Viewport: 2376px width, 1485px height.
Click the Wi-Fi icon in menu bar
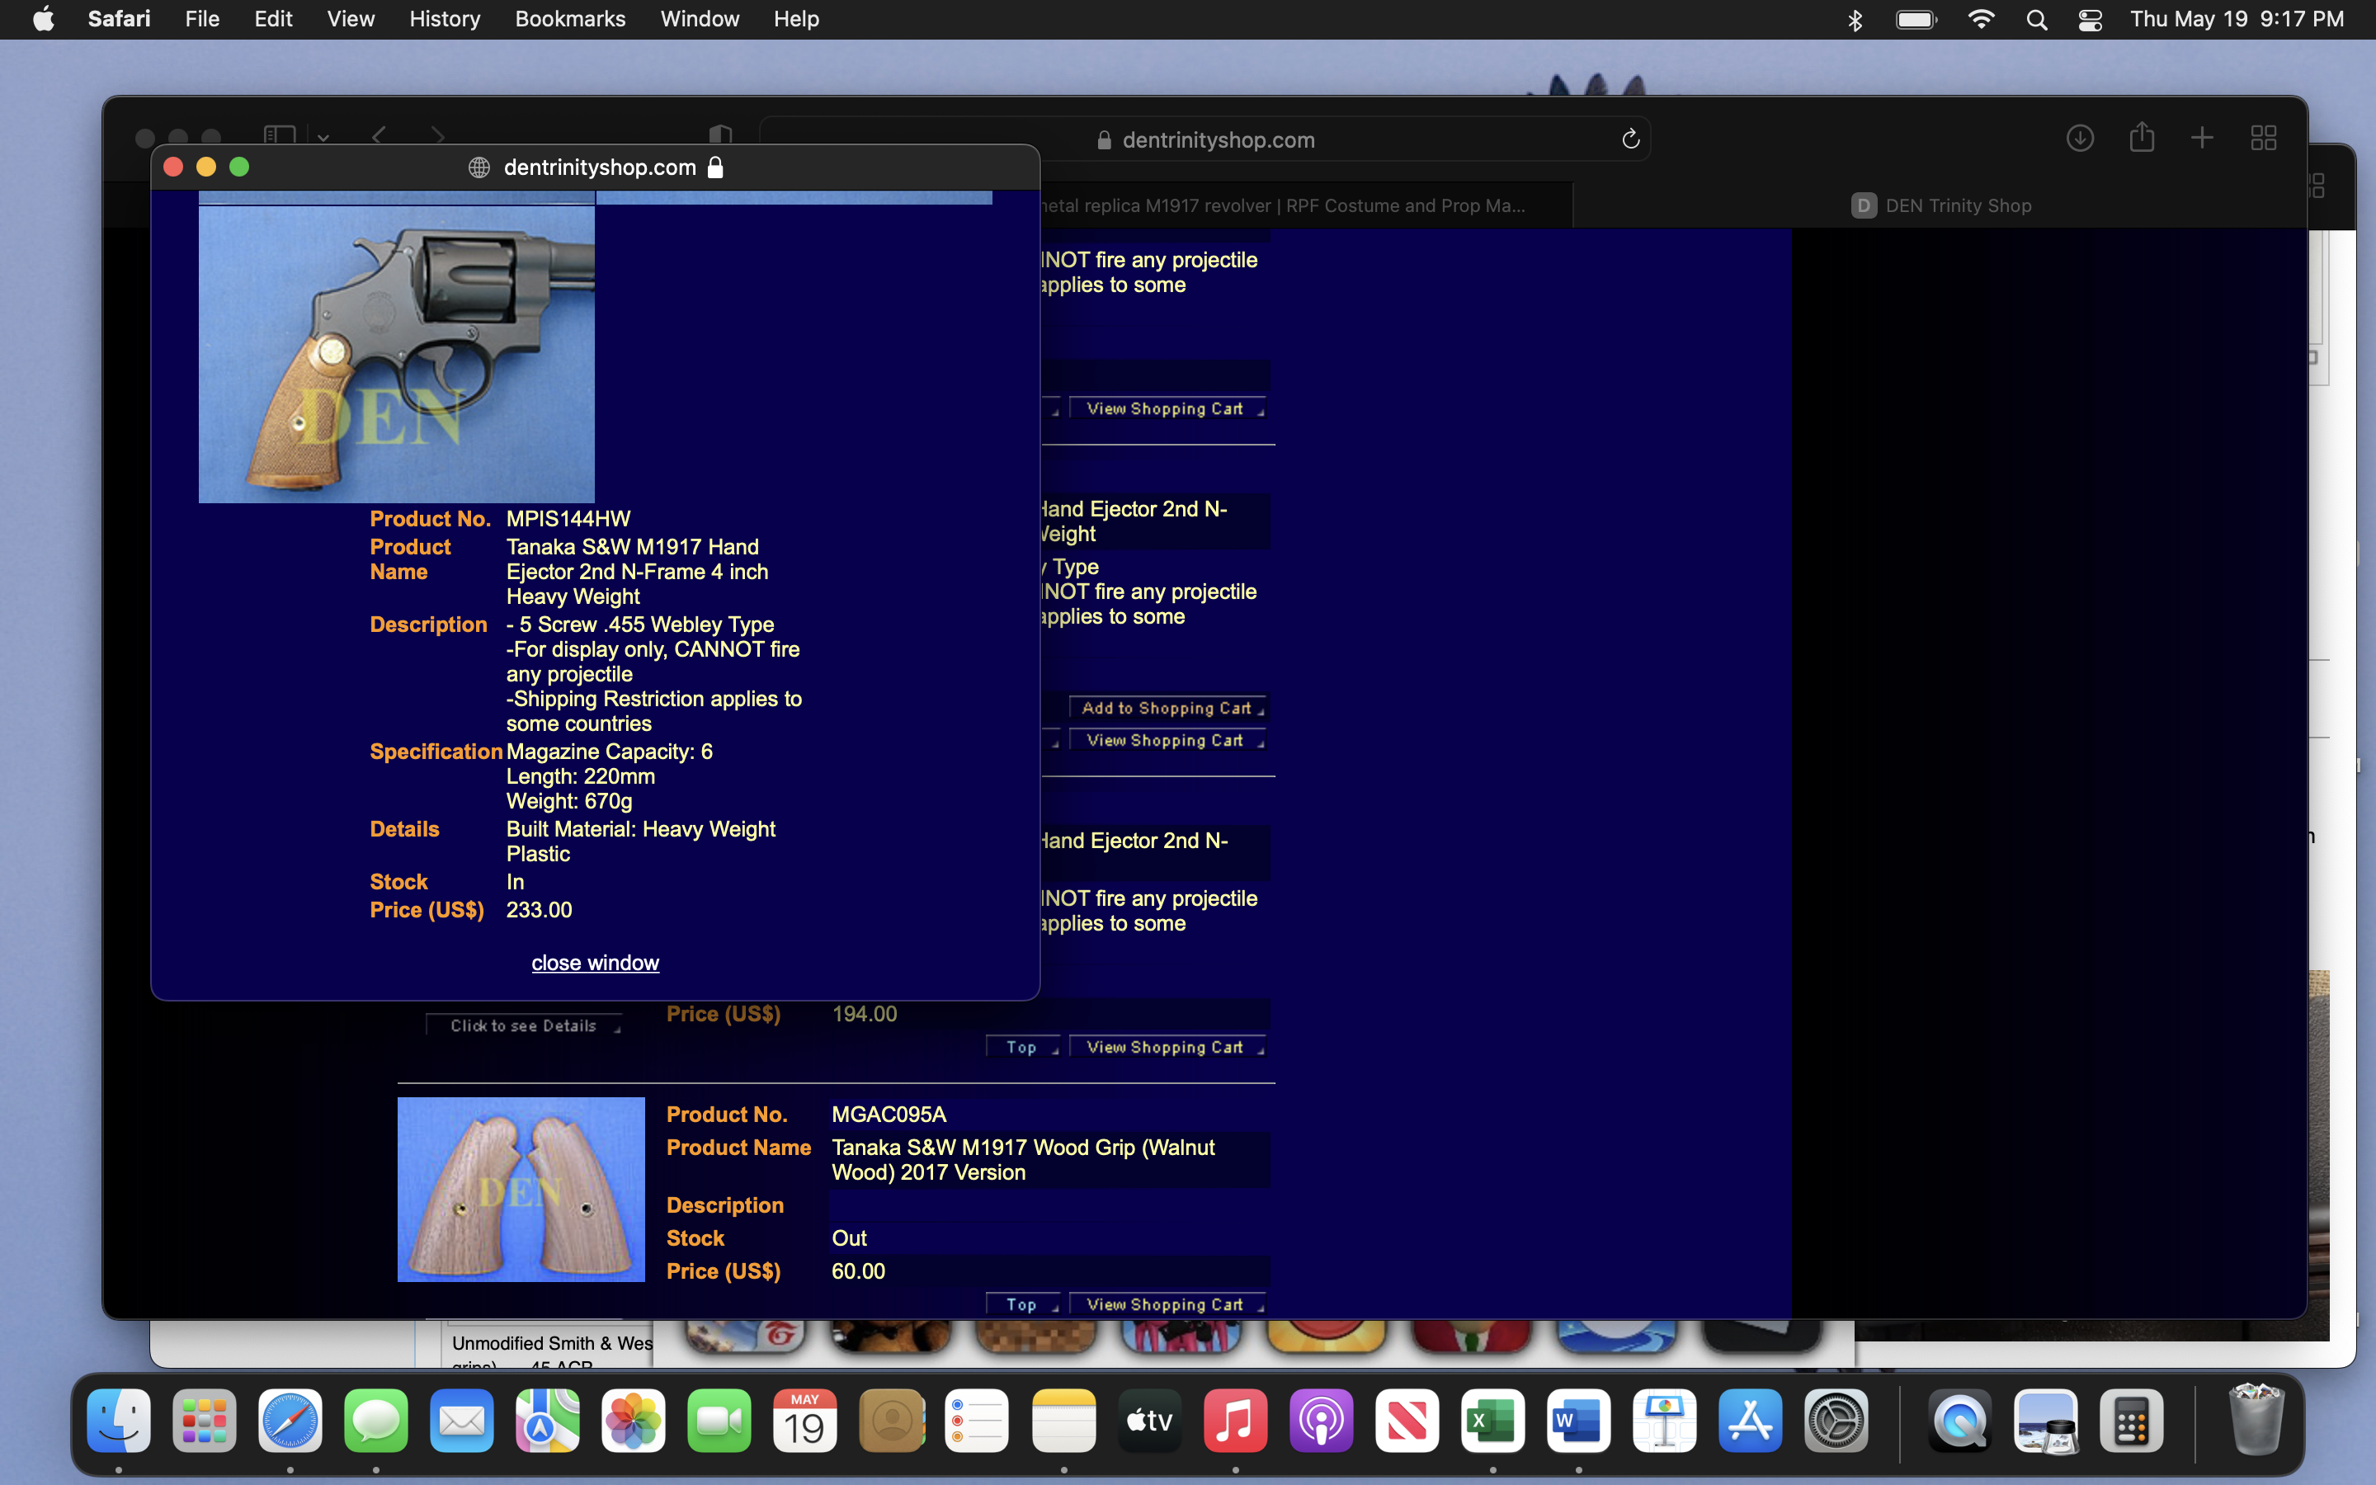coord(1982,20)
